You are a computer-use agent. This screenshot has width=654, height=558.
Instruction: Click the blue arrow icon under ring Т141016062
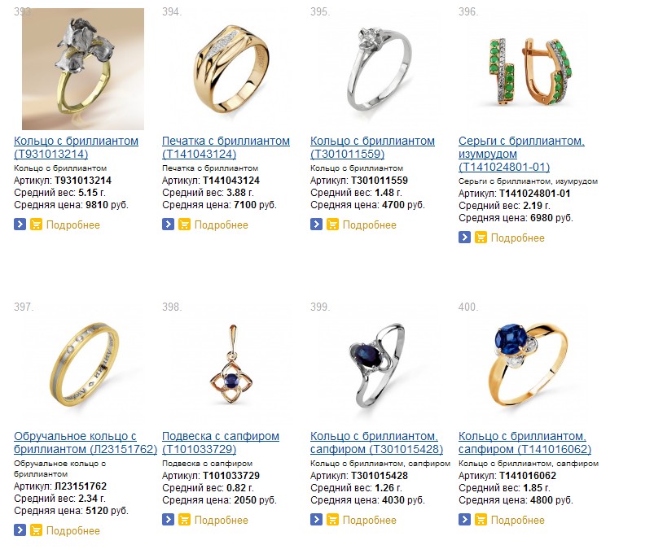coord(464,520)
